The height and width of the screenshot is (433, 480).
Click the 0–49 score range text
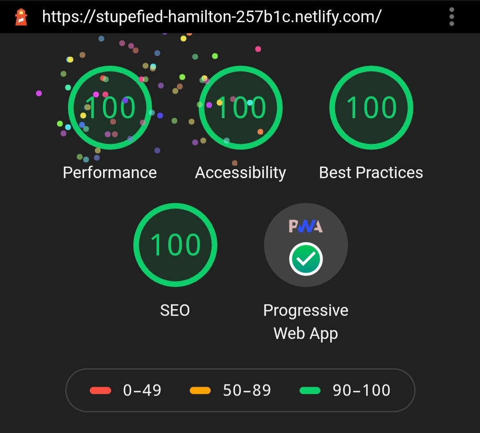click(x=142, y=390)
